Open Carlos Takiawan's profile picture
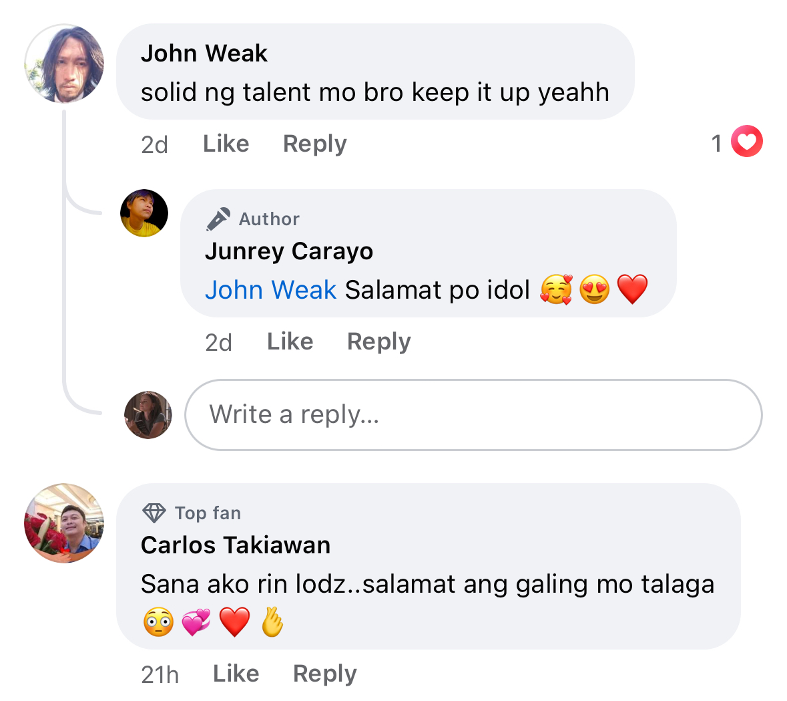Screen dimensions: 787x701 (x=64, y=523)
